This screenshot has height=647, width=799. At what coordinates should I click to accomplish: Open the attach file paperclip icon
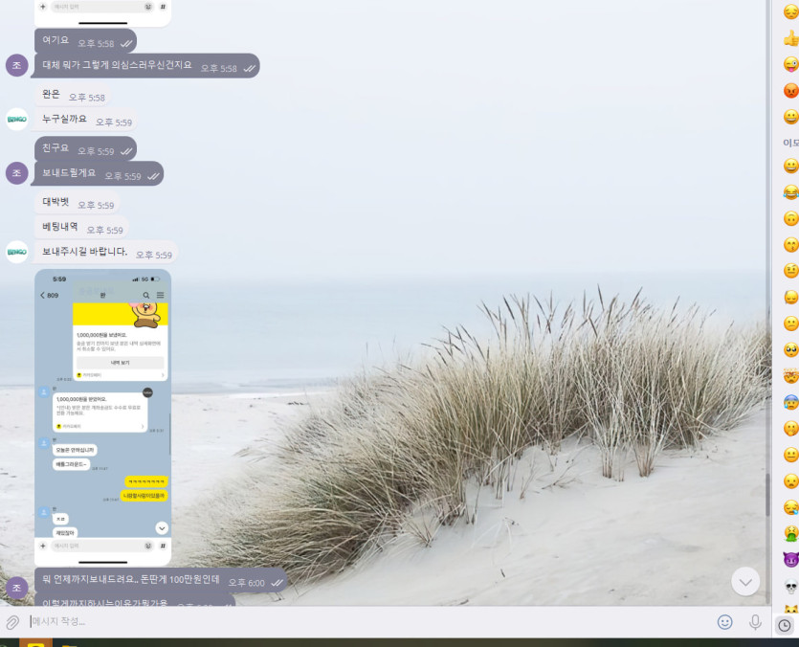(12, 622)
